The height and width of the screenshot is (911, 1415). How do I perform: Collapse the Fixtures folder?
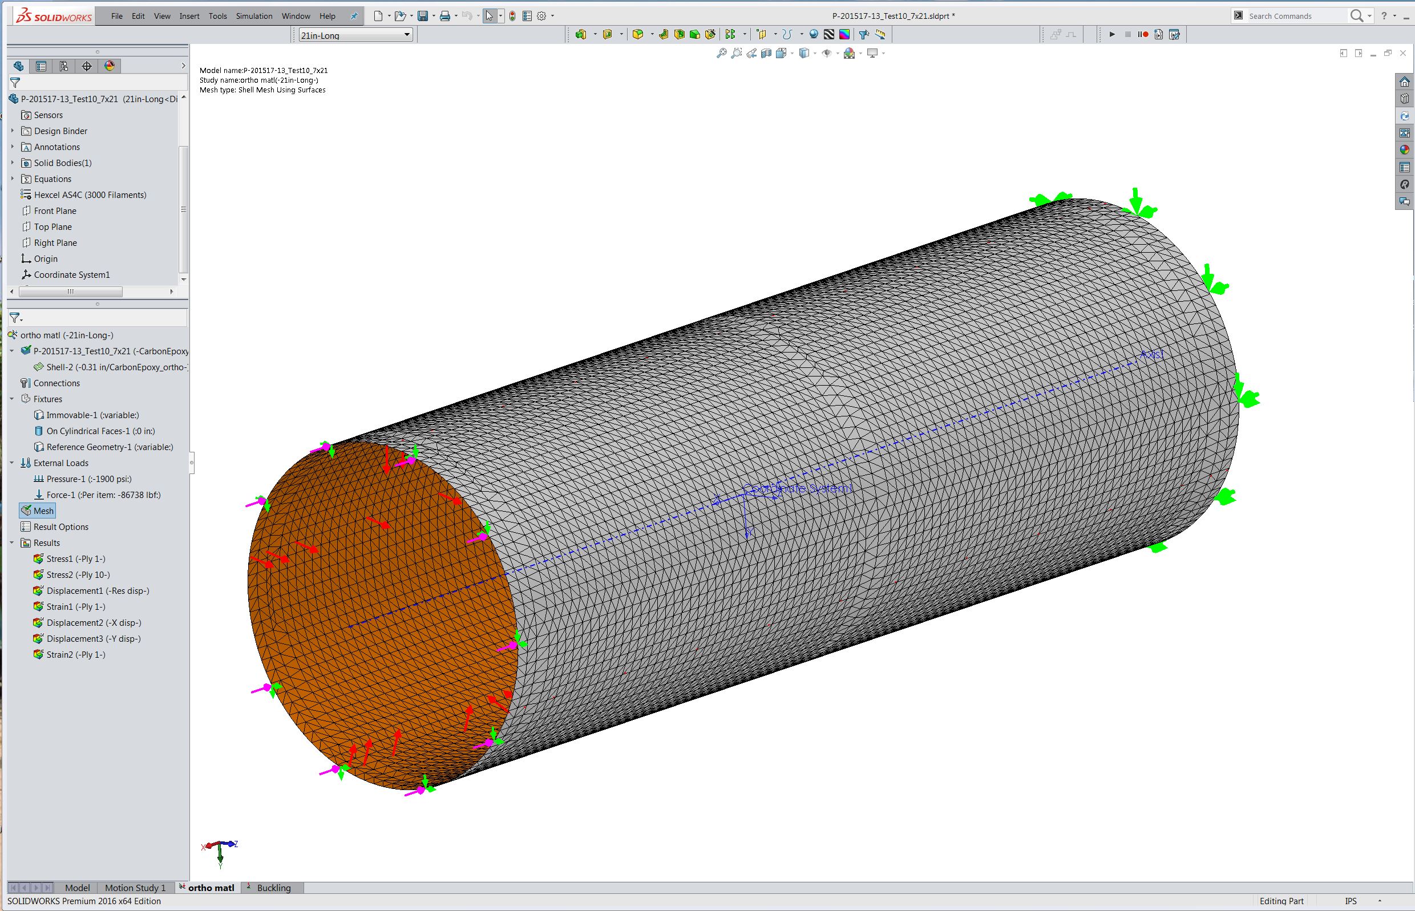(x=12, y=399)
